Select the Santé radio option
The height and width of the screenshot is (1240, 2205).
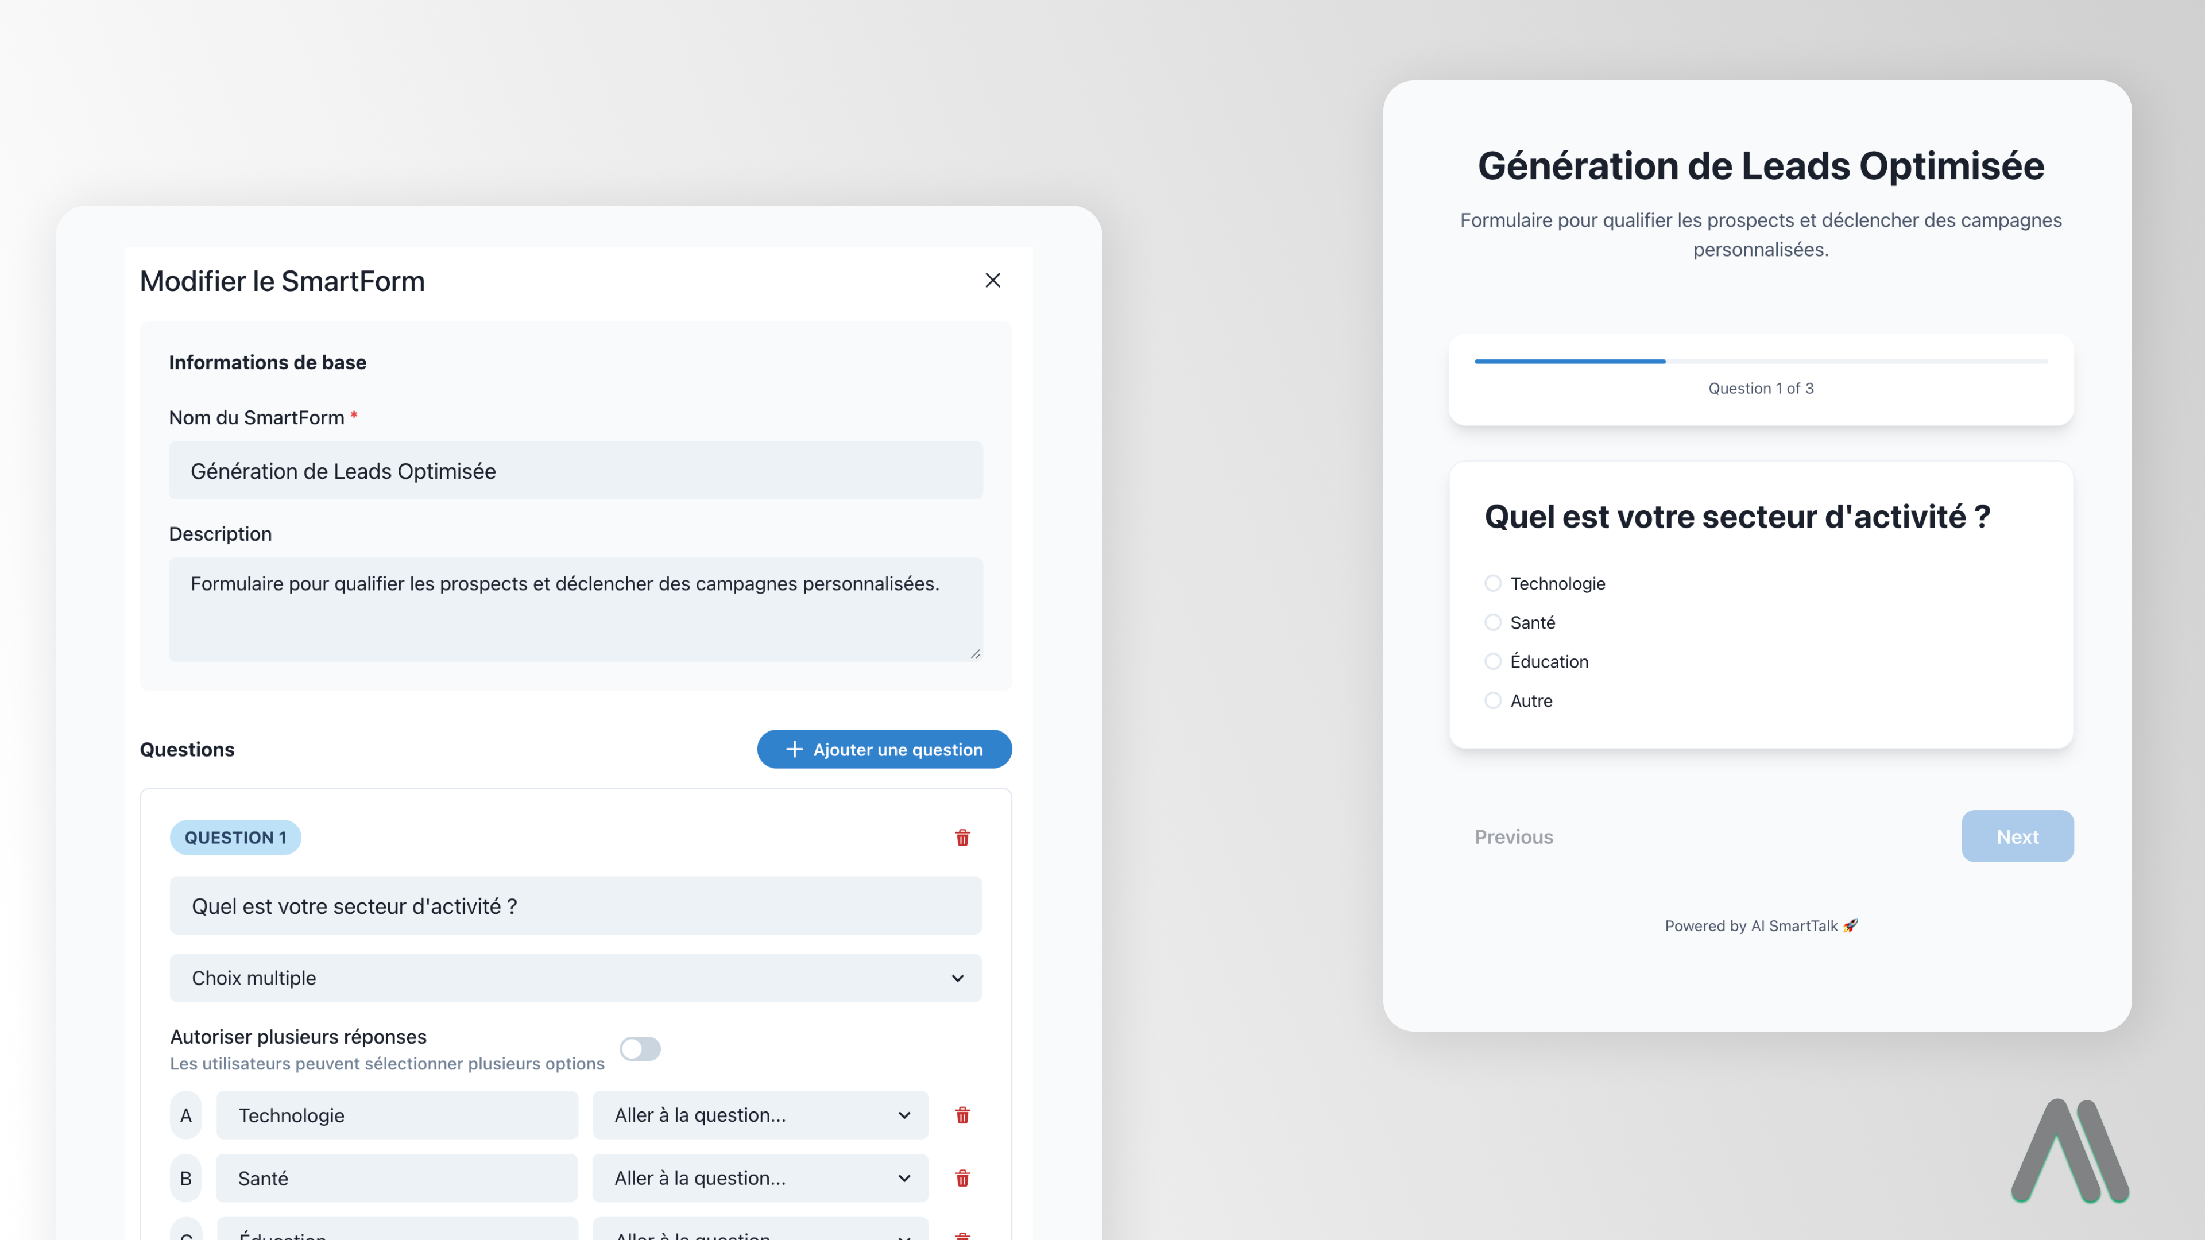coord(1494,622)
